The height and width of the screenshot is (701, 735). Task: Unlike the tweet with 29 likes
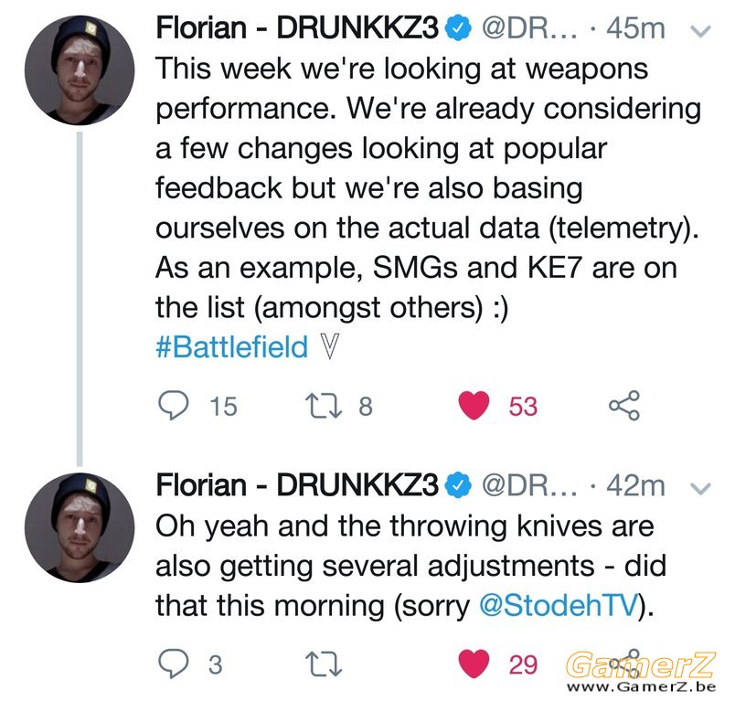click(x=474, y=664)
